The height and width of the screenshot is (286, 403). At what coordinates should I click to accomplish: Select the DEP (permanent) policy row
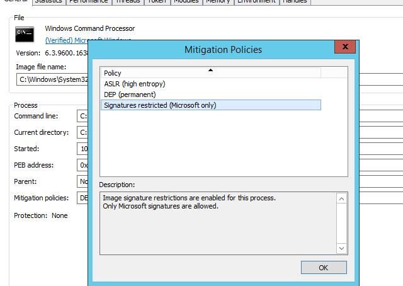point(211,94)
